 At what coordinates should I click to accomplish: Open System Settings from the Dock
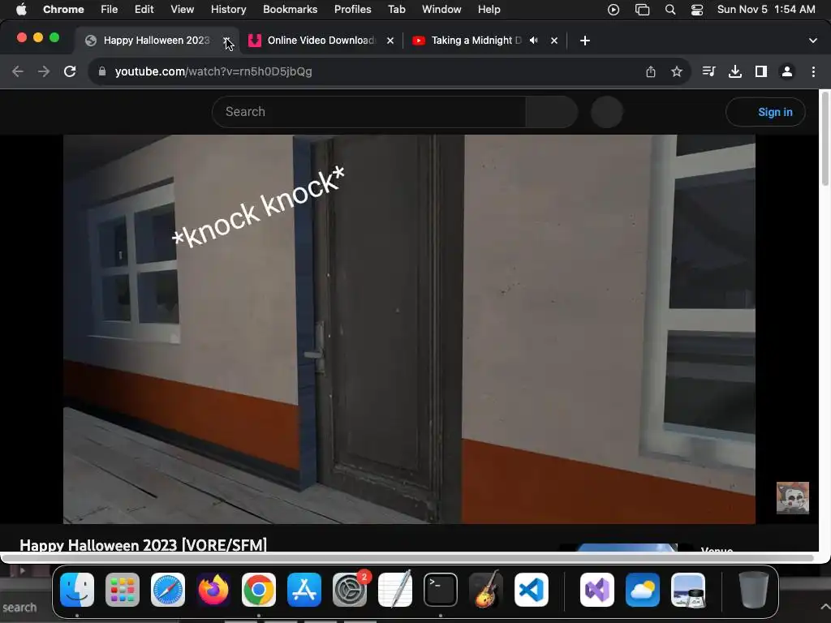click(350, 590)
